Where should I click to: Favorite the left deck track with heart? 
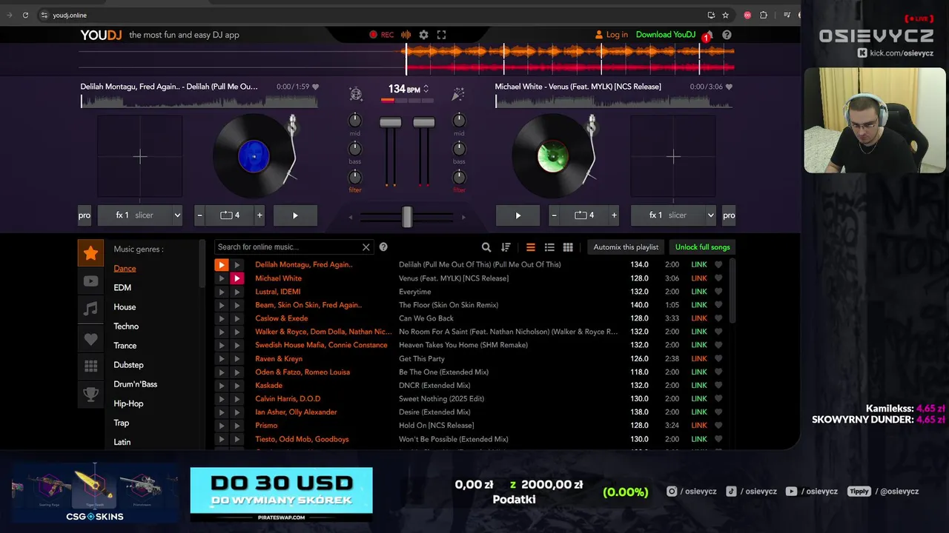click(x=315, y=87)
